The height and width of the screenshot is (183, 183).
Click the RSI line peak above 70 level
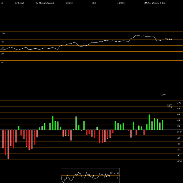(136, 35)
